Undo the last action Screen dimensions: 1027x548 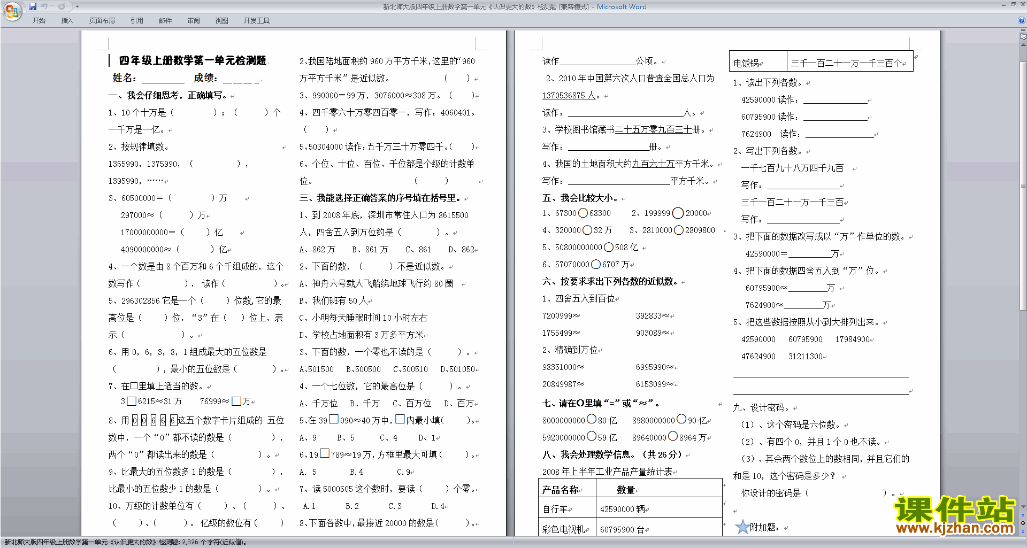click(44, 6)
